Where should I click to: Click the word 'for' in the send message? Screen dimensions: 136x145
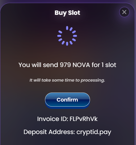coord(96,65)
